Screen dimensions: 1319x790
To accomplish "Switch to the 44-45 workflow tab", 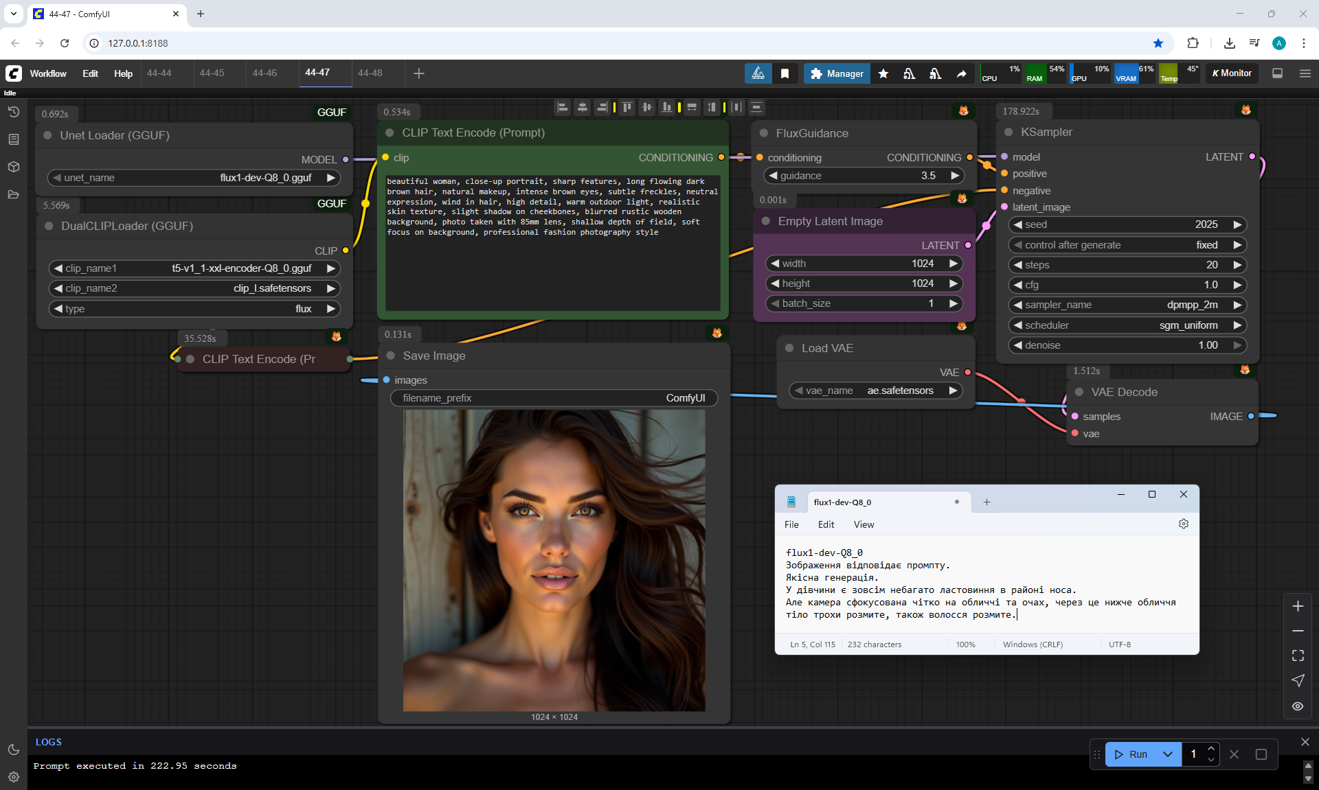I will [212, 73].
